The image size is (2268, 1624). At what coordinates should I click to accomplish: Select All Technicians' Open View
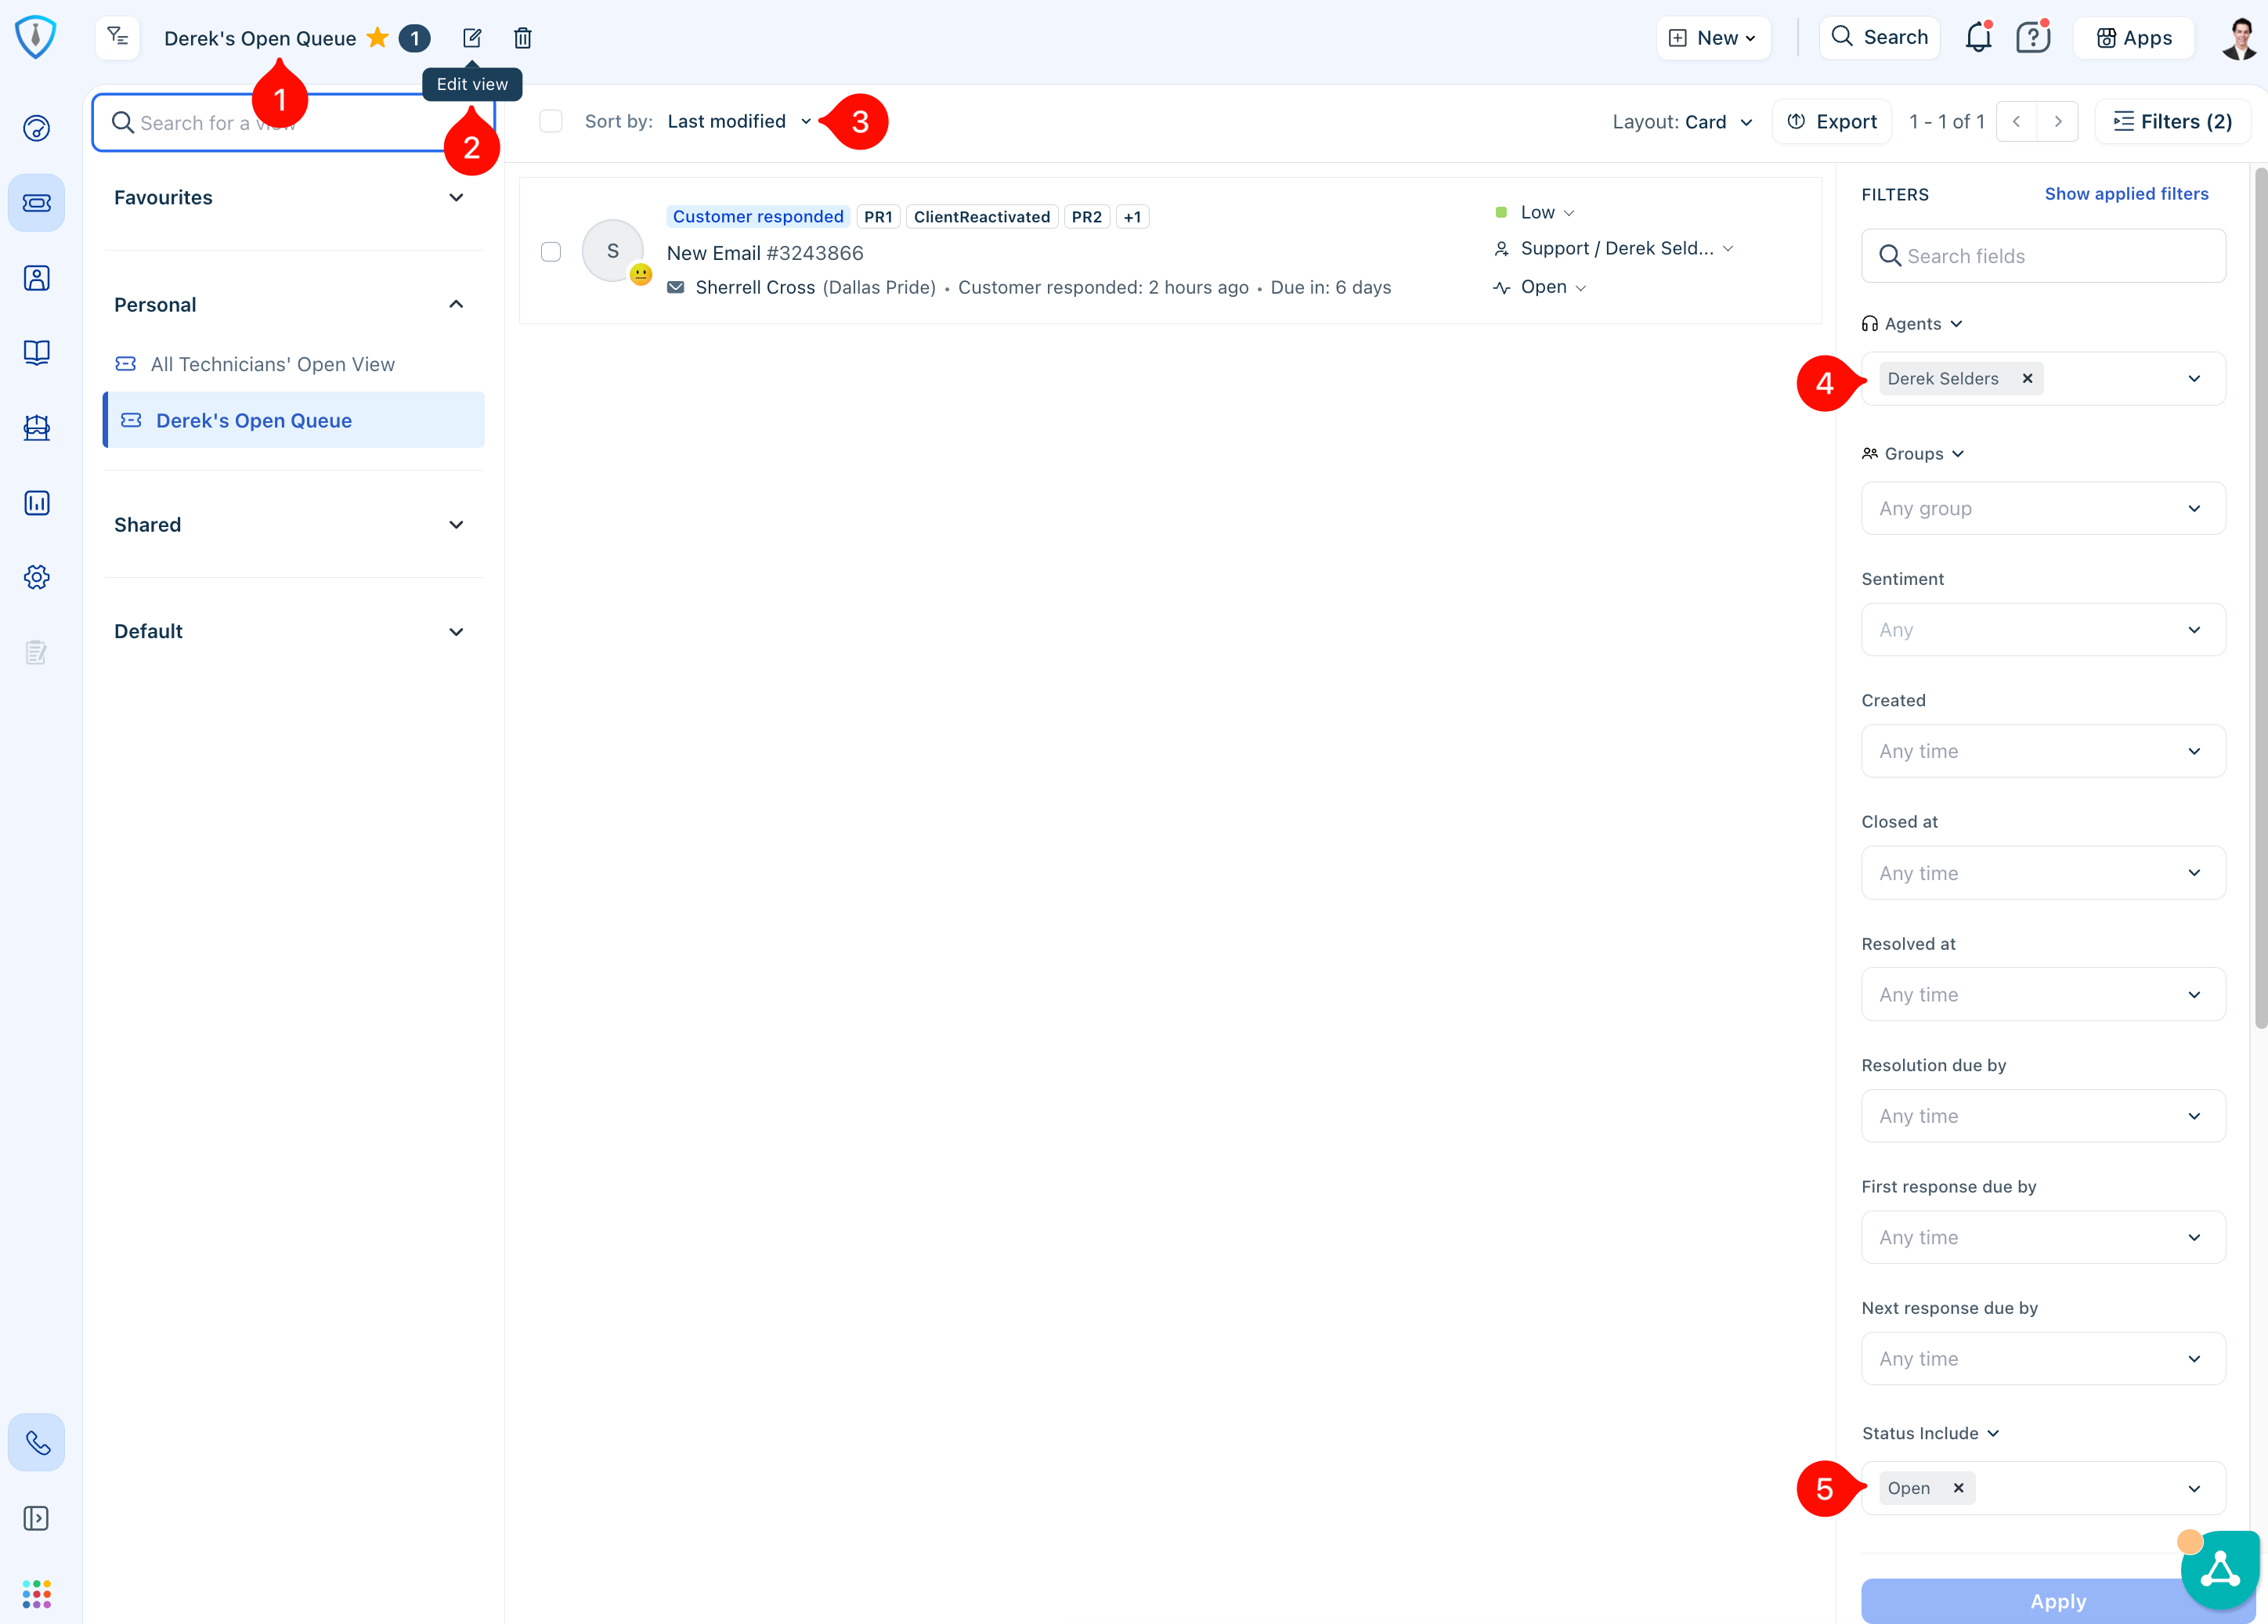pos(272,364)
